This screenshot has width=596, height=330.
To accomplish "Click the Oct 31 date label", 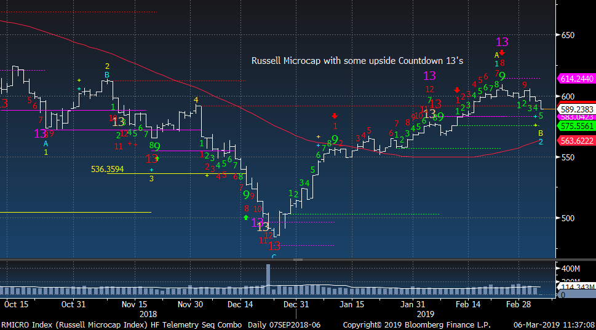I will pos(73,304).
